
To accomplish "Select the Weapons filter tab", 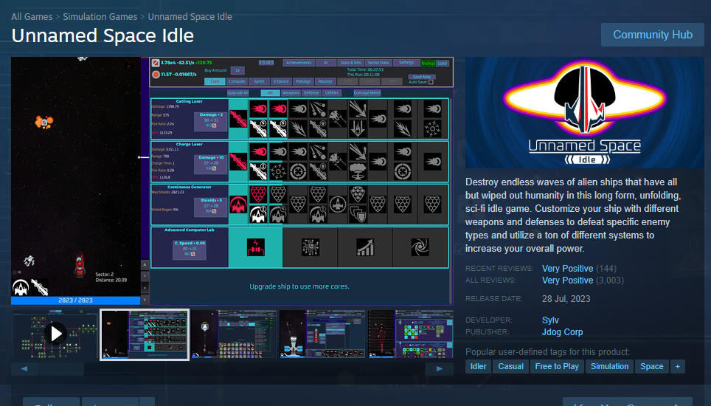I will pos(291,93).
